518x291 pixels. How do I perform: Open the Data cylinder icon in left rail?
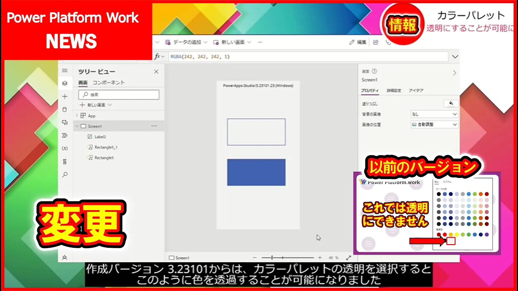pyautogui.click(x=65, y=110)
